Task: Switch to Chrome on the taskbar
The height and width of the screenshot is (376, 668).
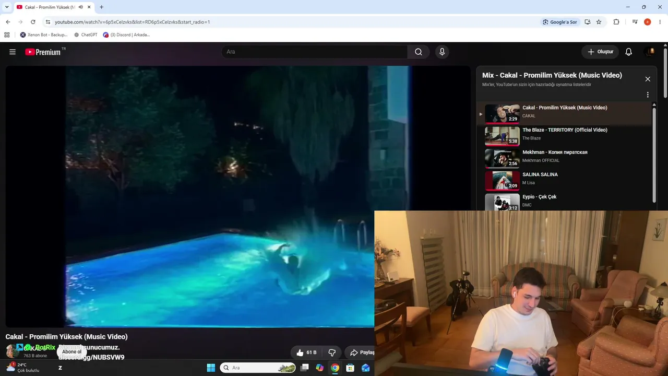Action: coord(335,368)
